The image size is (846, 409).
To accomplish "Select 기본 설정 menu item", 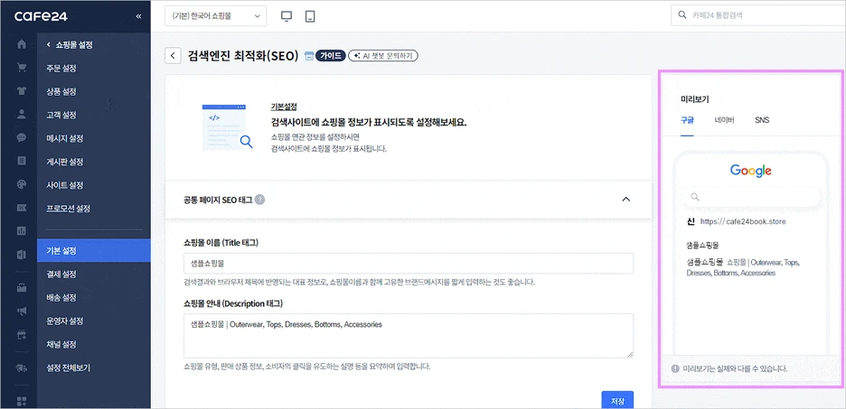I will pyautogui.click(x=94, y=251).
